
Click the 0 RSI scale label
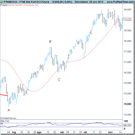click(x=125, y=129)
